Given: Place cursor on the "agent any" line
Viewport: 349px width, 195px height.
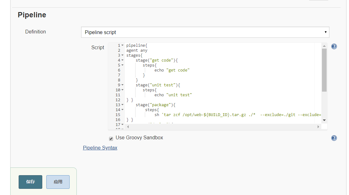Looking at the screenshot, I should pyautogui.click(x=137, y=50).
